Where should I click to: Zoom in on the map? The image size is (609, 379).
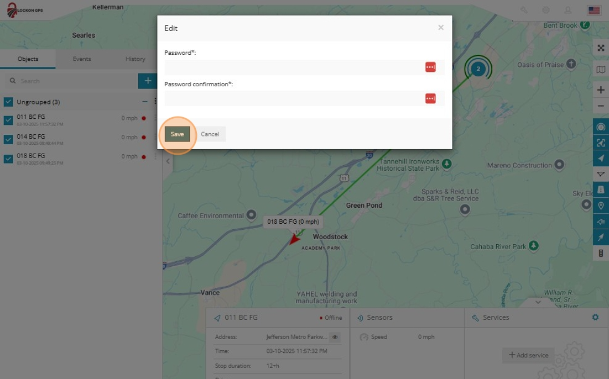coord(601,90)
